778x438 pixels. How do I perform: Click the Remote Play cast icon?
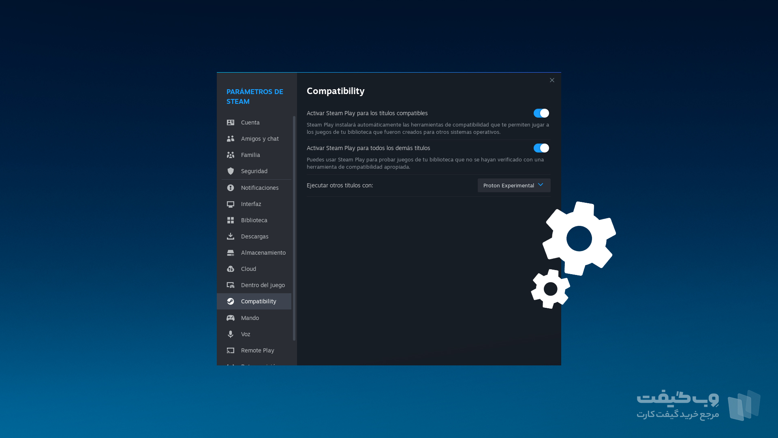coord(231,350)
